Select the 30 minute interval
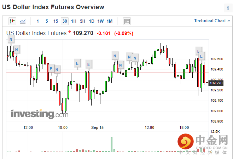Image resolution: width=233 pixels, height=159 pixels. tap(64, 21)
